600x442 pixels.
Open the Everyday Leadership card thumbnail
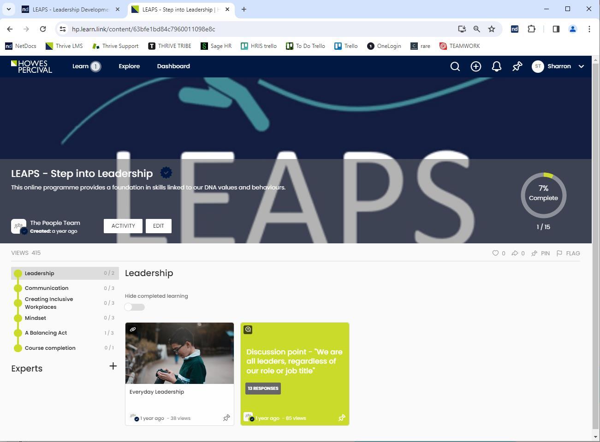click(179, 353)
